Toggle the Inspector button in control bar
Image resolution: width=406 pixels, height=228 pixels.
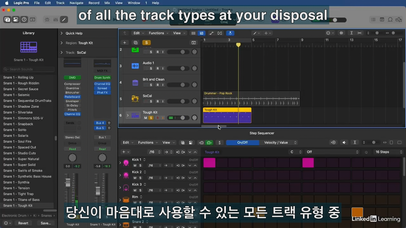[16, 20]
